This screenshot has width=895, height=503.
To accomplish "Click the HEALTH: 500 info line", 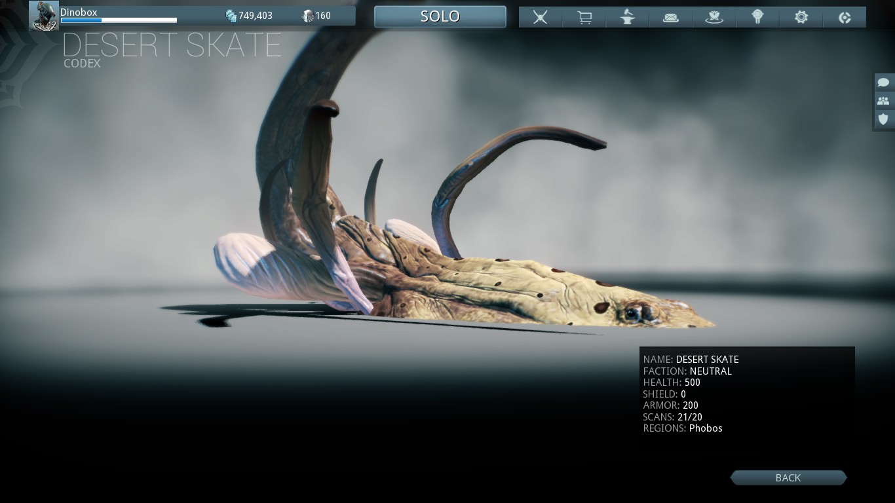I will pyautogui.click(x=672, y=382).
